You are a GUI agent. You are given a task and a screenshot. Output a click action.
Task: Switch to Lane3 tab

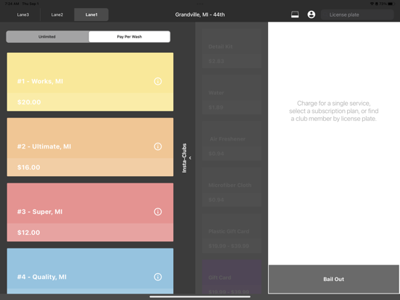point(23,14)
